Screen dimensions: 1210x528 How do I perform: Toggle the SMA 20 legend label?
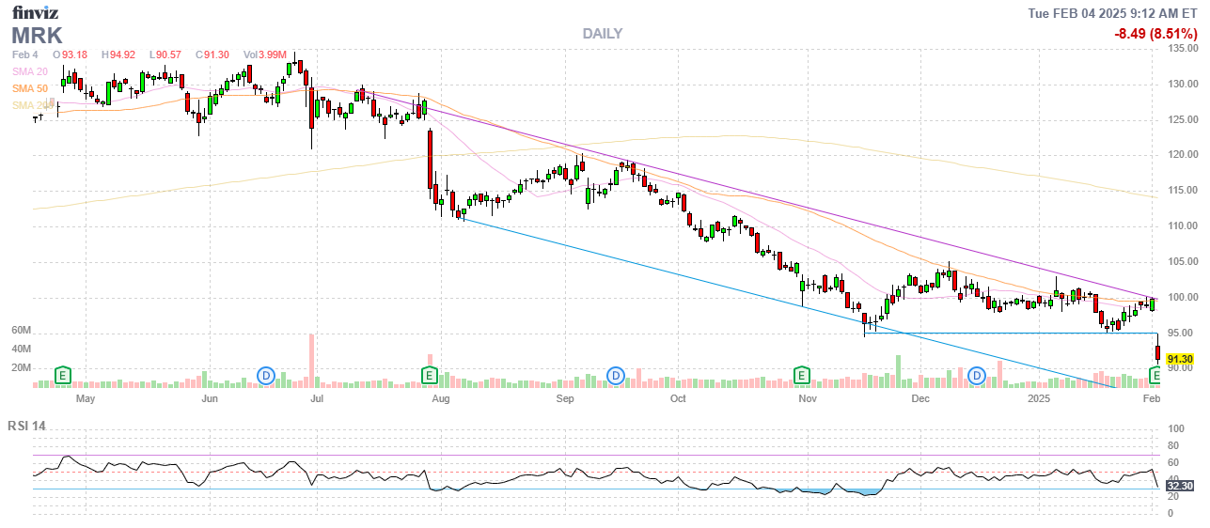point(29,71)
